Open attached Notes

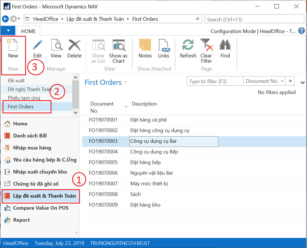(145, 49)
